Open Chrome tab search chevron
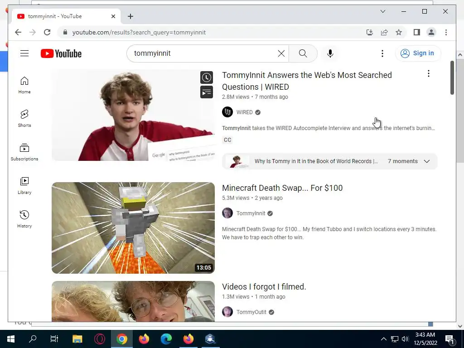The height and width of the screenshot is (348, 464). coord(382,11)
